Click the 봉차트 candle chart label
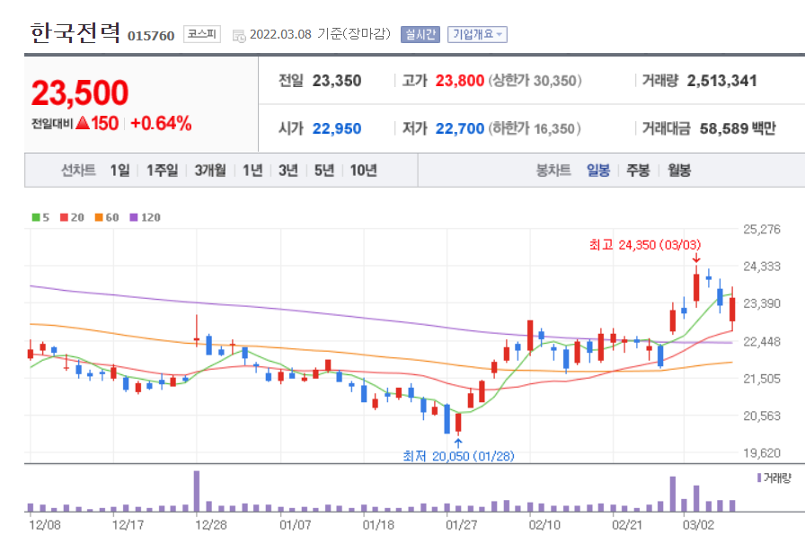The height and width of the screenshot is (552, 805). pyautogui.click(x=553, y=170)
